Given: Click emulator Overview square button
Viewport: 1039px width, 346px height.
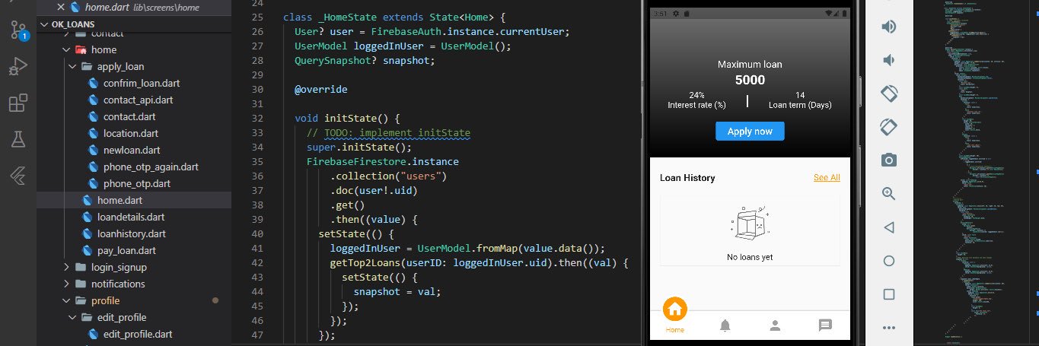Looking at the screenshot, I should pos(888,294).
